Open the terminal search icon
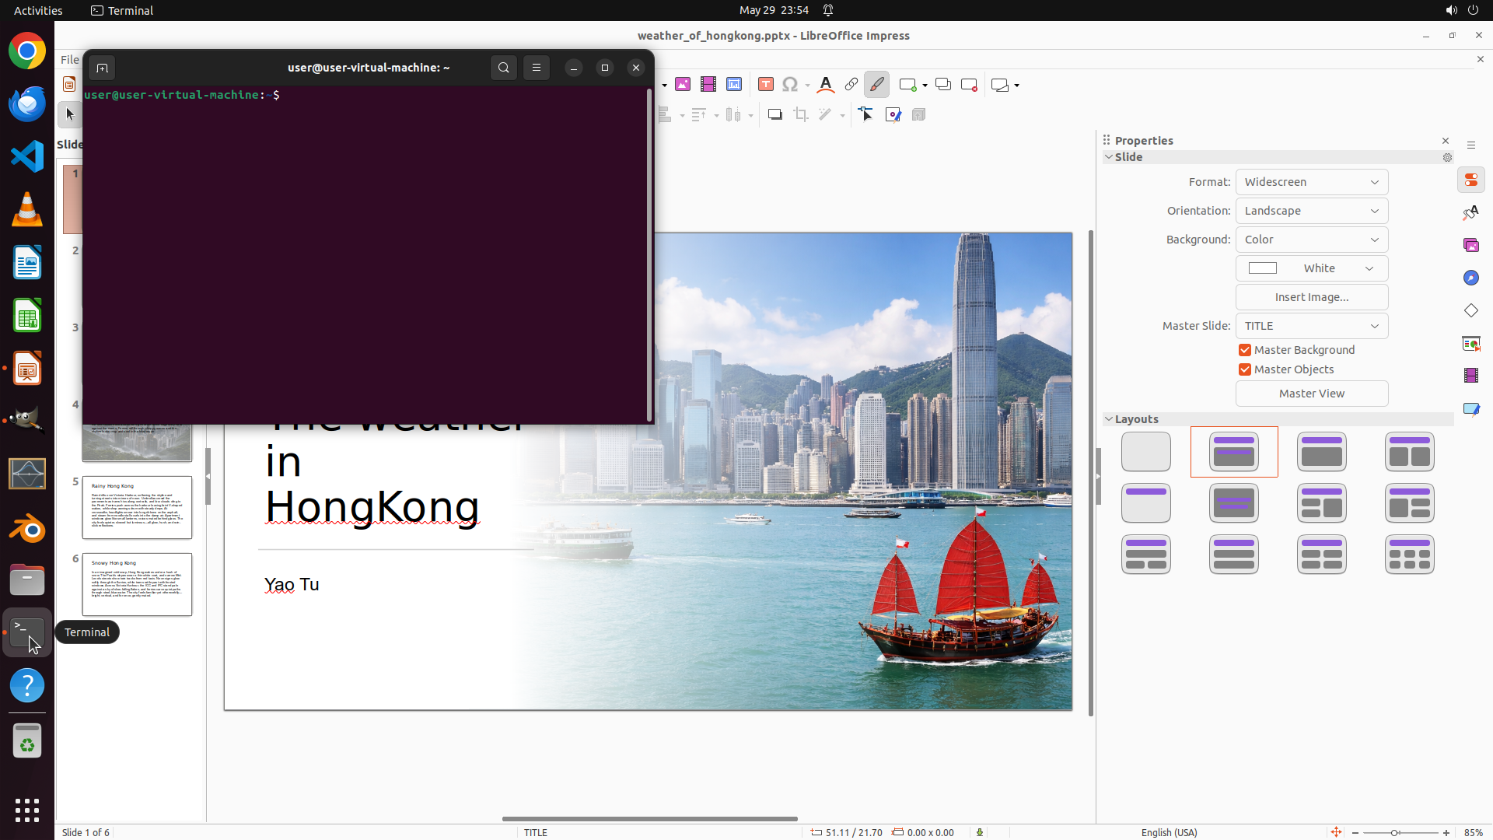The image size is (1493, 840). (x=504, y=68)
